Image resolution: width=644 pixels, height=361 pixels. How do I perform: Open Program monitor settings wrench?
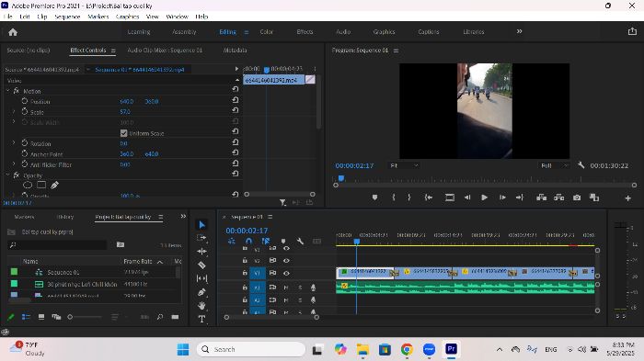581,165
